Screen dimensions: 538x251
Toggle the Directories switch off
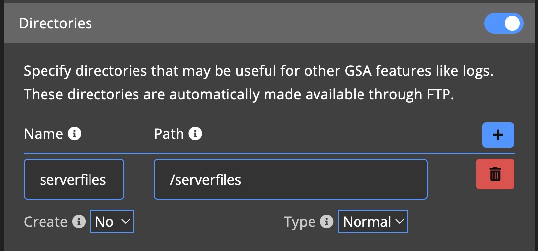[503, 23]
